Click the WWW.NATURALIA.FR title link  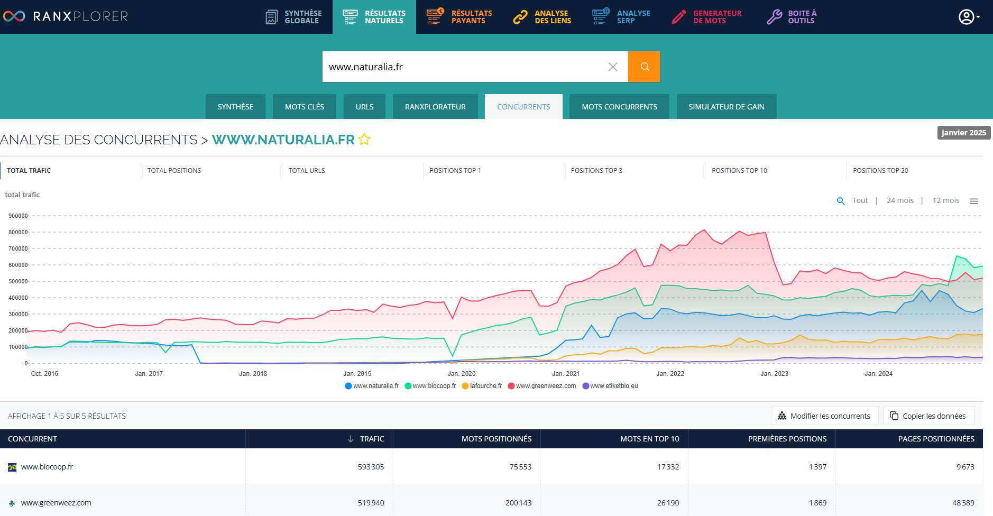(x=283, y=140)
